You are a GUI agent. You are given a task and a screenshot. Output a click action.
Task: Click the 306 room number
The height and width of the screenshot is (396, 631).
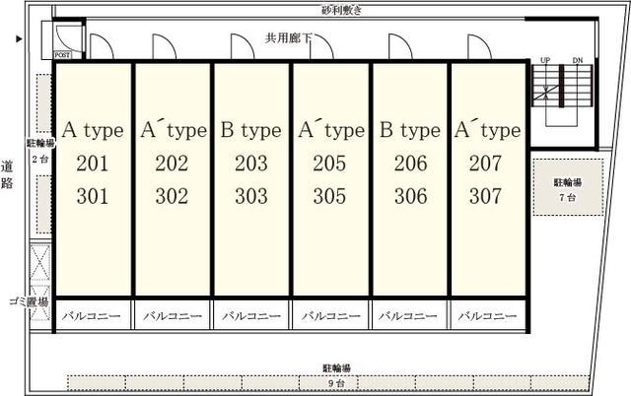pos(410,196)
